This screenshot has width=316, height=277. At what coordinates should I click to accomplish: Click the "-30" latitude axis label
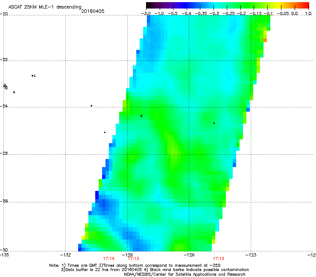pyautogui.click(x=4, y=250)
